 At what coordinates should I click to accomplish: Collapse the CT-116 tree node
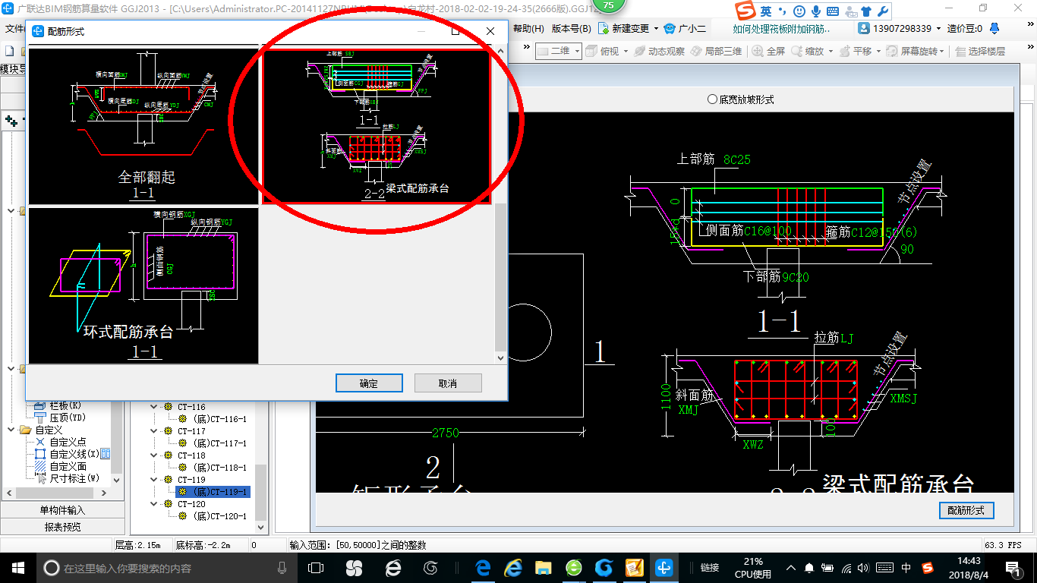[155, 407]
